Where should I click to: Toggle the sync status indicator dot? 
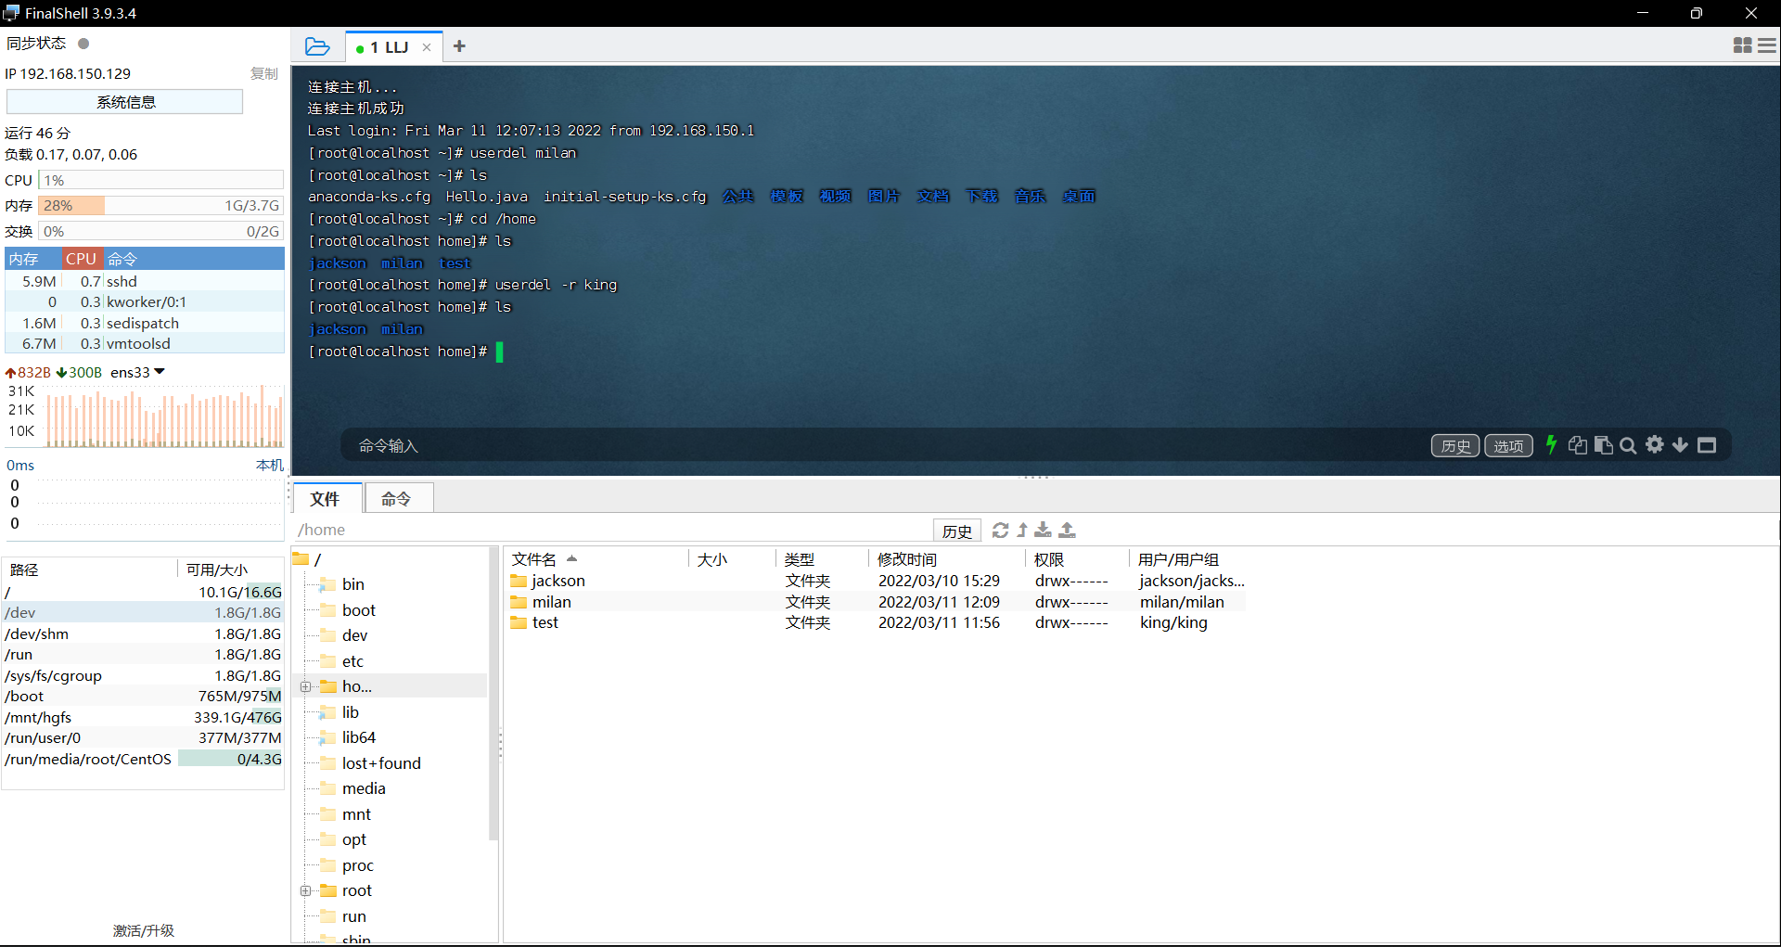(x=83, y=44)
